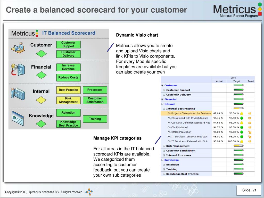Click yellow progress bar for Internal Best Practice
The image size is (264, 198).
[238, 109]
